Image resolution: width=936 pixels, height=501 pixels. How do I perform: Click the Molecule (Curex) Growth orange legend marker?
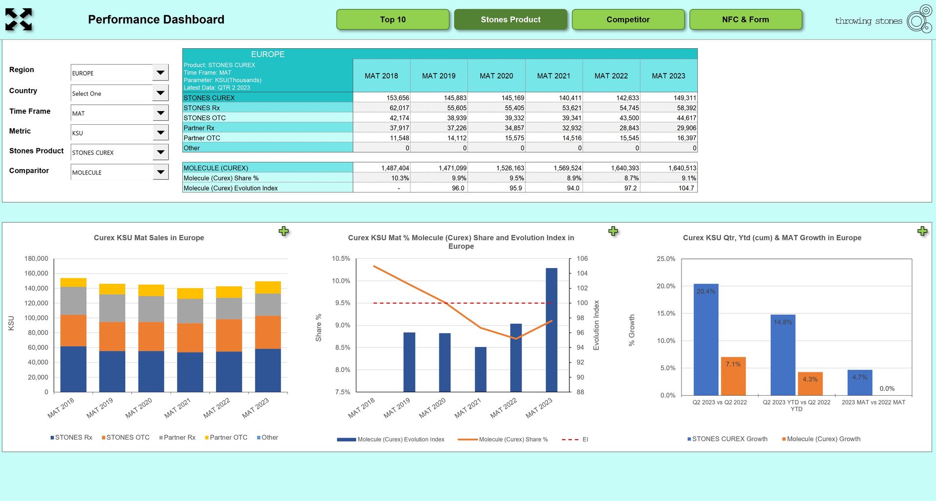784,439
